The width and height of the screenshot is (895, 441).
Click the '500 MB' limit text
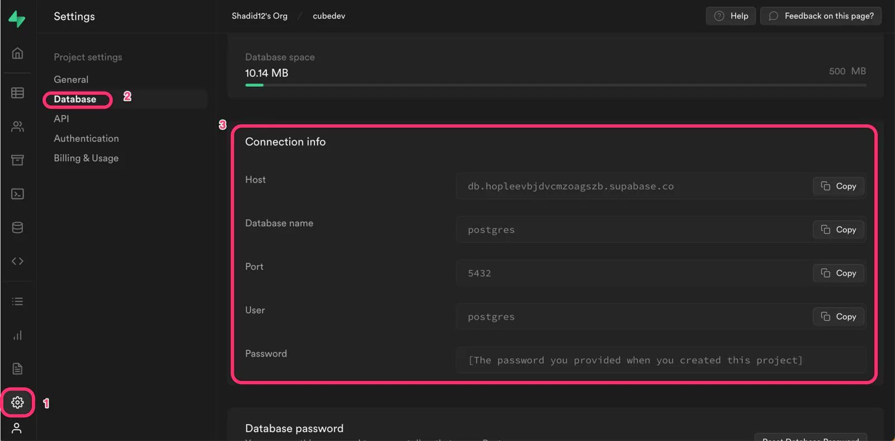tap(847, 71)
